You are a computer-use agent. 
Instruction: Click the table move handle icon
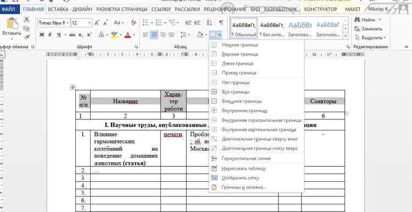point(73,88)
